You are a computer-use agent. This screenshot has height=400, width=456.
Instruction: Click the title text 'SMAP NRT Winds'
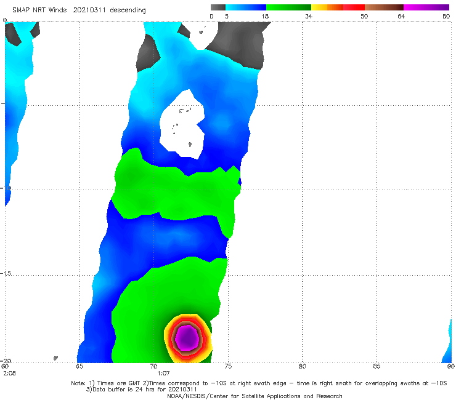click(x=39, y=10)
